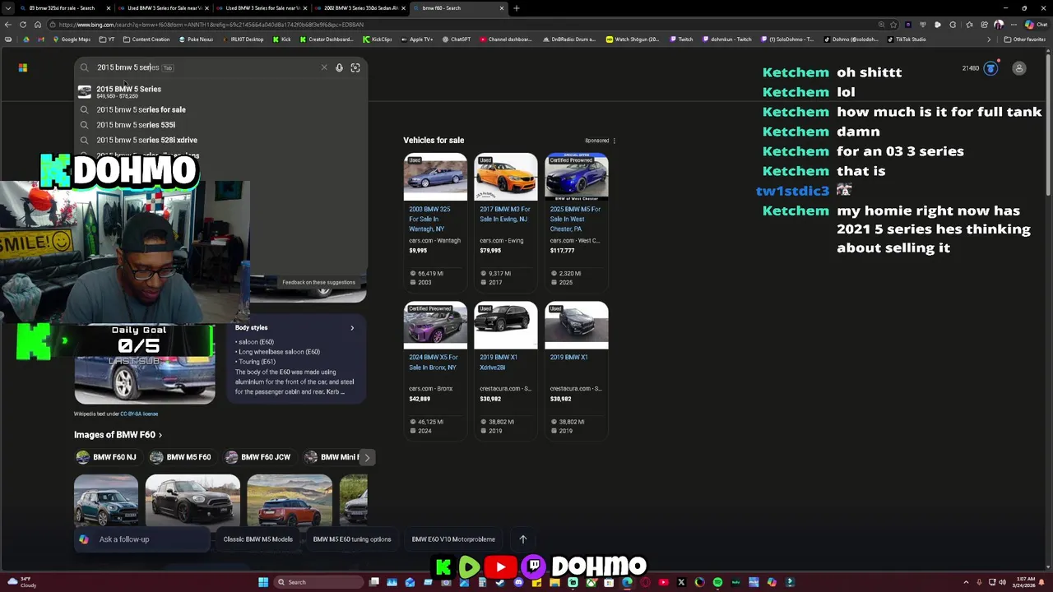
Task: Open a new browser tab with plus
Action: (517, 8)
